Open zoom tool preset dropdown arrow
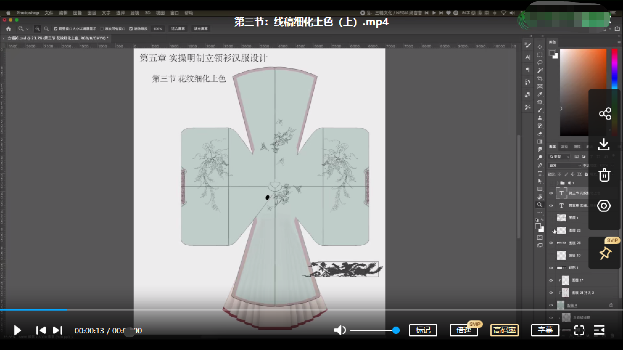 pos(27,29)
